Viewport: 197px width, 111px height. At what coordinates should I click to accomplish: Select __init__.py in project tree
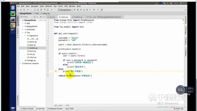(33, 39)
